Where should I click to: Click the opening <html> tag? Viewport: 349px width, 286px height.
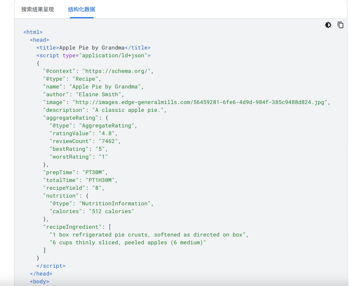tap(33, 32)
